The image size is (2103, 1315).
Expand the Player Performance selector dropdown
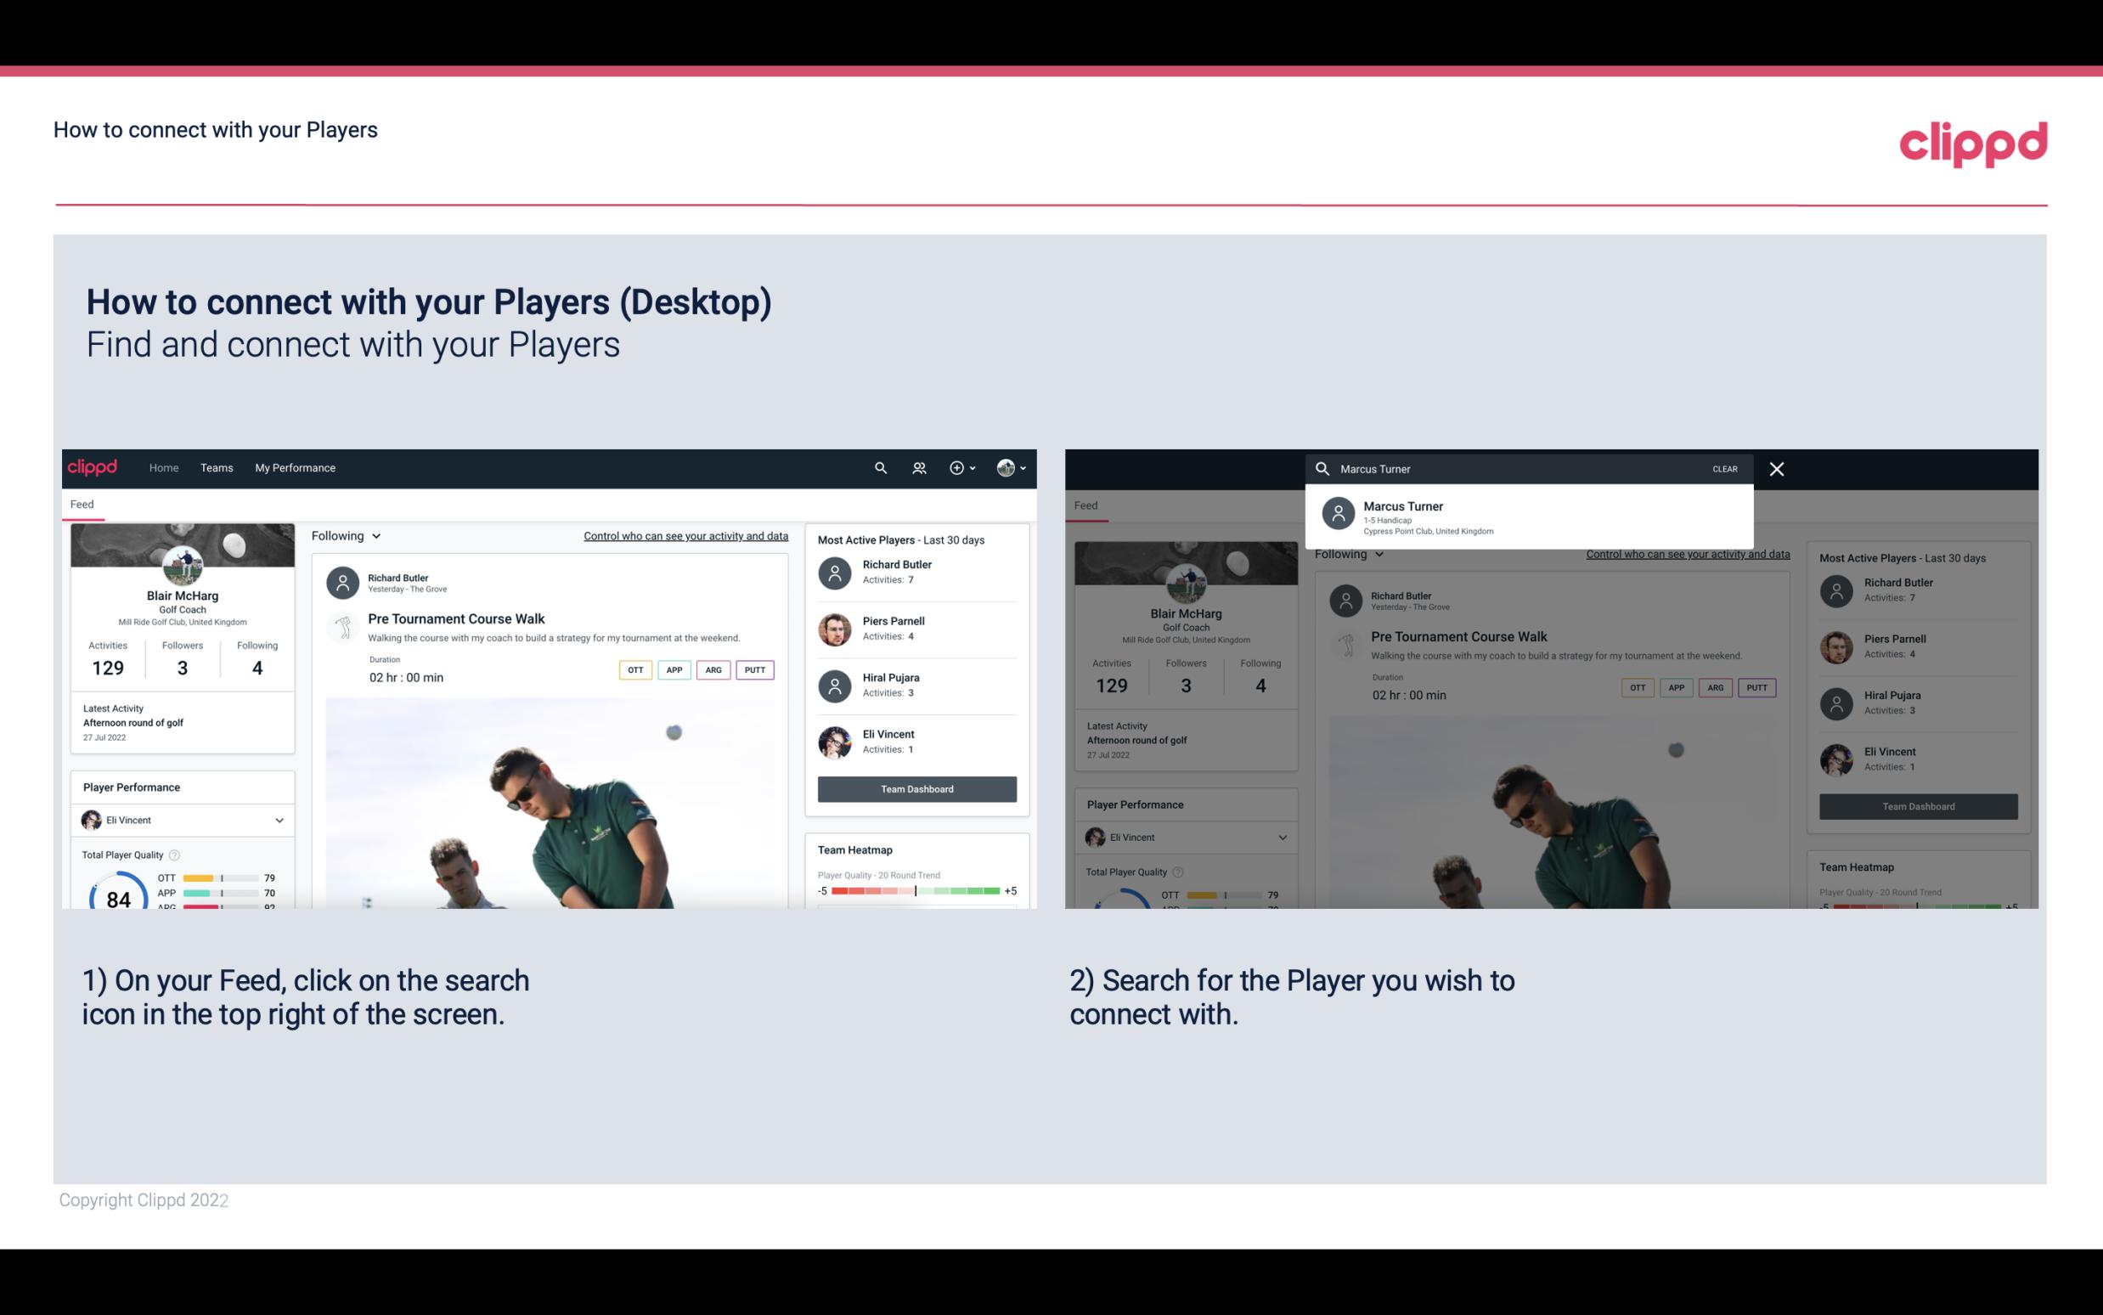tap(280, 820)
